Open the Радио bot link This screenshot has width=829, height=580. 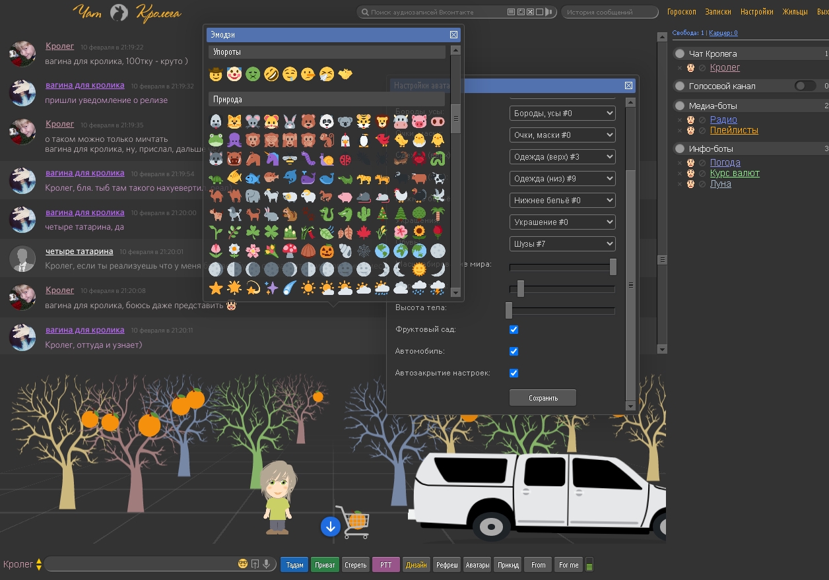(x=723, y=119)
